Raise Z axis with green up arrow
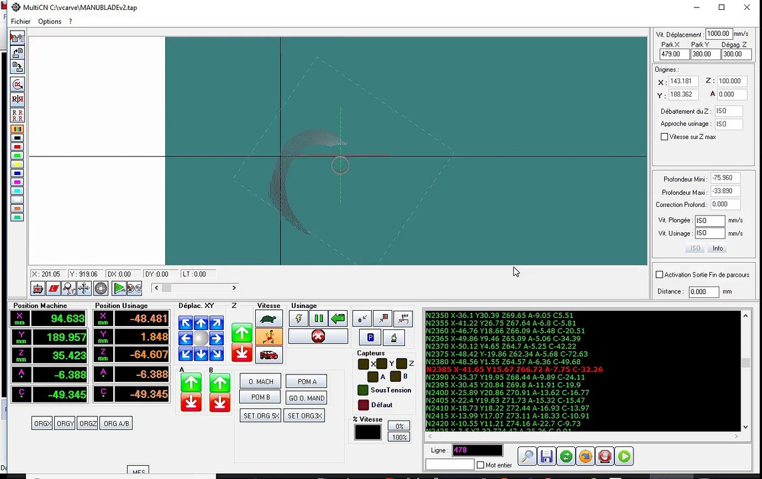The height and width of the screenshot is (479, 762). point(242,333)
